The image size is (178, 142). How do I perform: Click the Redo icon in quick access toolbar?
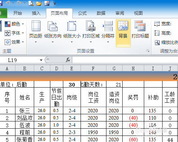[19, 3]
